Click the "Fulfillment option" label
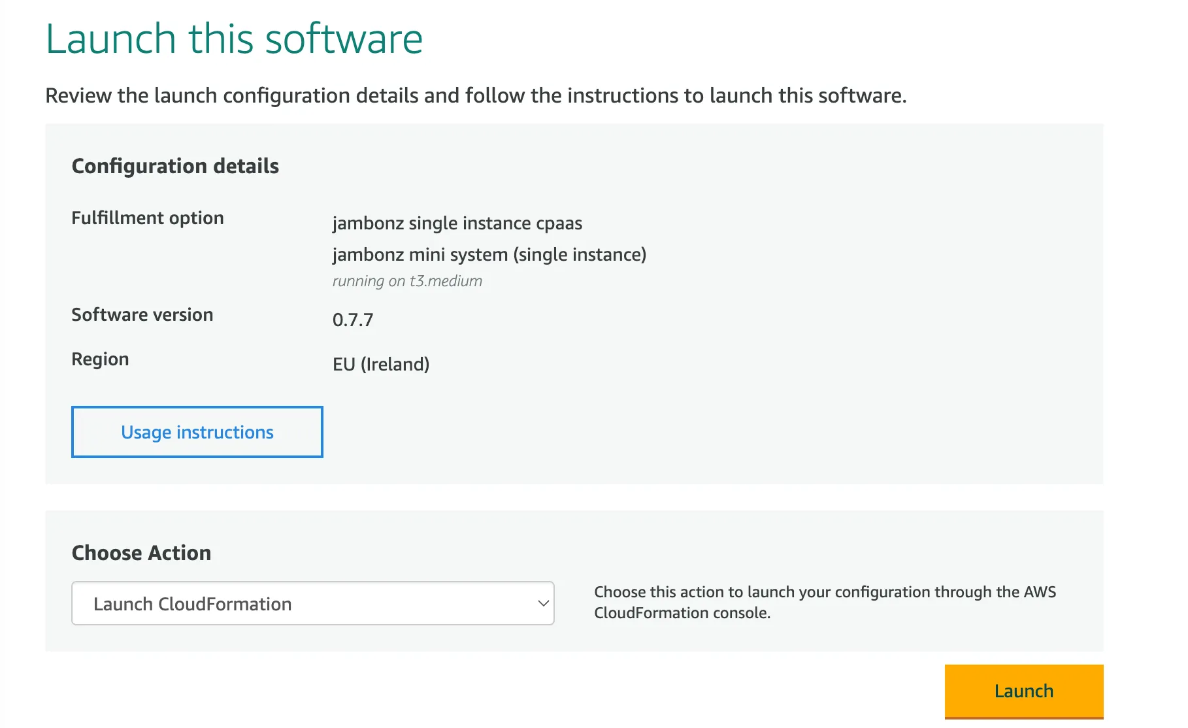1188x728 pixels. coord(148,218)
